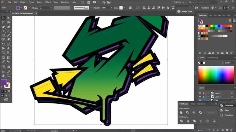The height and width of the screenshot is (132, 236).
Task: Switch swatches to list view
Action: click(230, 21)
